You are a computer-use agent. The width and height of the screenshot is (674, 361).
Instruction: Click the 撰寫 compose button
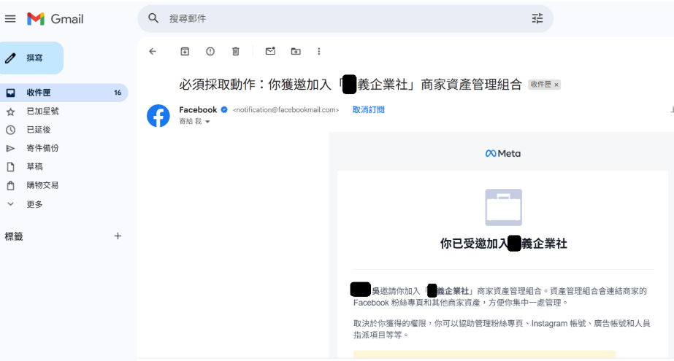32,58
